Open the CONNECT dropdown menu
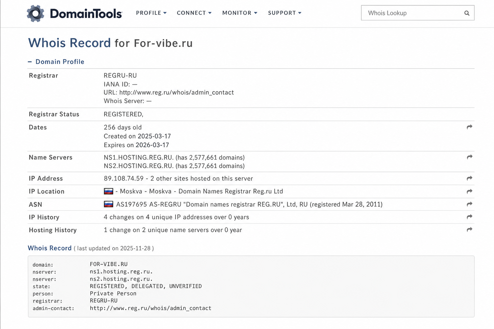494x329 pixels. pos(194,13)
